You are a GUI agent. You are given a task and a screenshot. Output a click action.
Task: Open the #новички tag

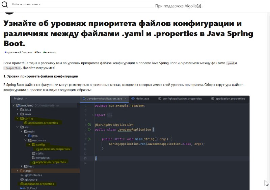49,52
